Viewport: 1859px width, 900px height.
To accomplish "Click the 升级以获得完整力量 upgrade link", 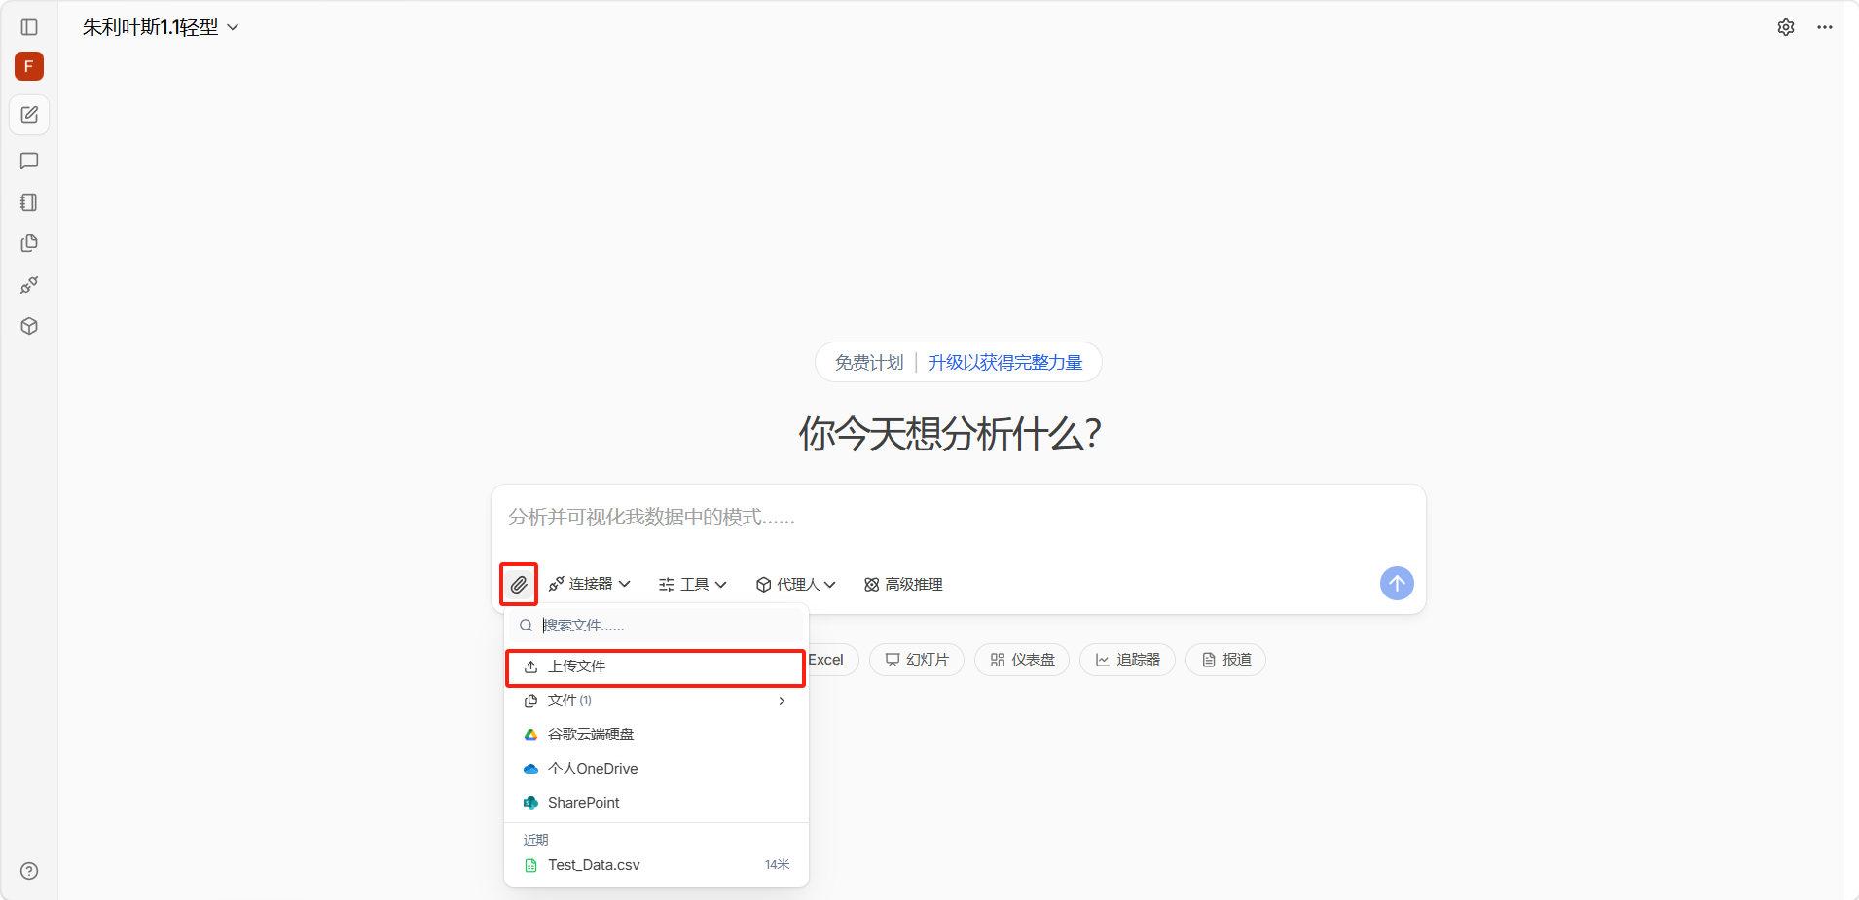I will click(1005, 363).
